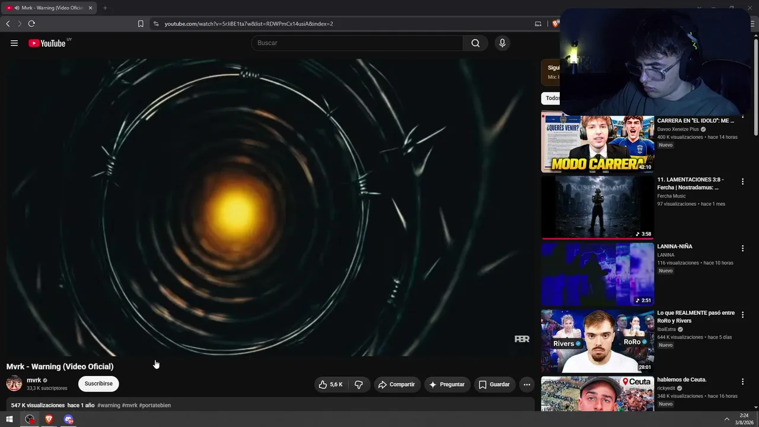This screenshot has height=427, width=759.
Task: Open the 'CARRERA EN EL IDOLO' video title
Action: point(696,120)
